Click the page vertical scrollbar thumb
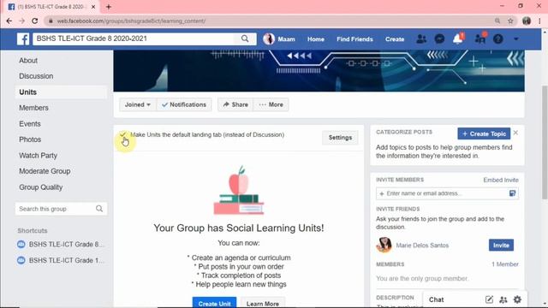Image resolution: width=548 pixels, height=308 pixels. tap(545, 143)
